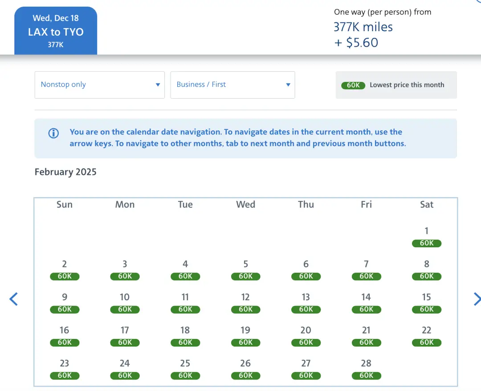Advance to next month with right arrow
Viewport: 481px width, 391px height.
click(476, 299)
